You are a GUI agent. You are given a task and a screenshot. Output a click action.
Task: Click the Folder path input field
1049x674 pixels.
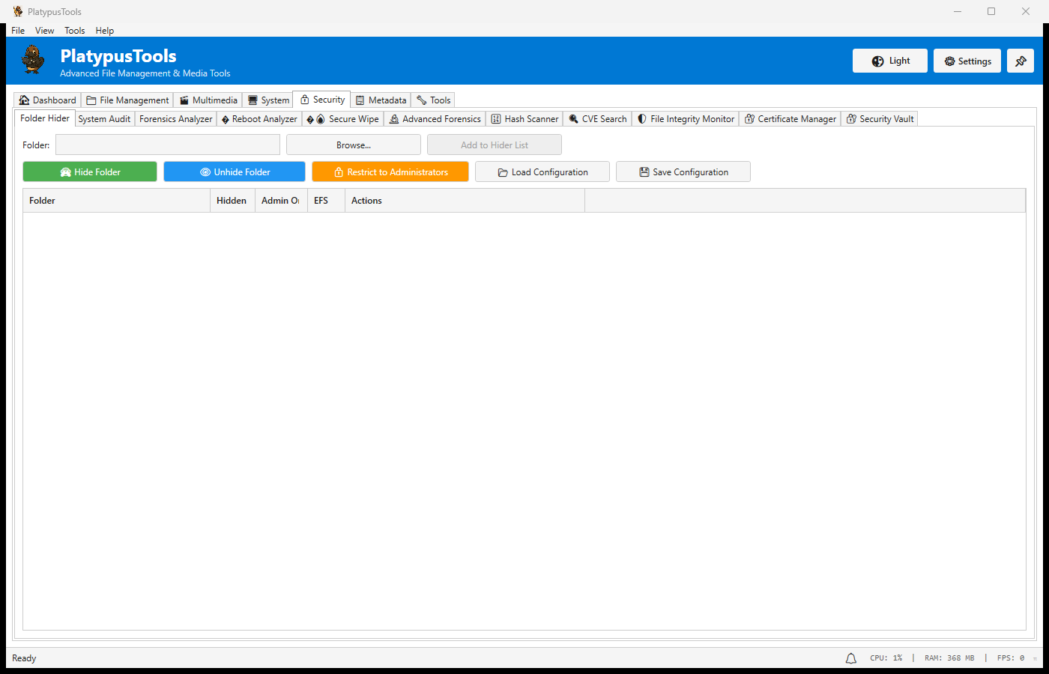tap(167, 145)
